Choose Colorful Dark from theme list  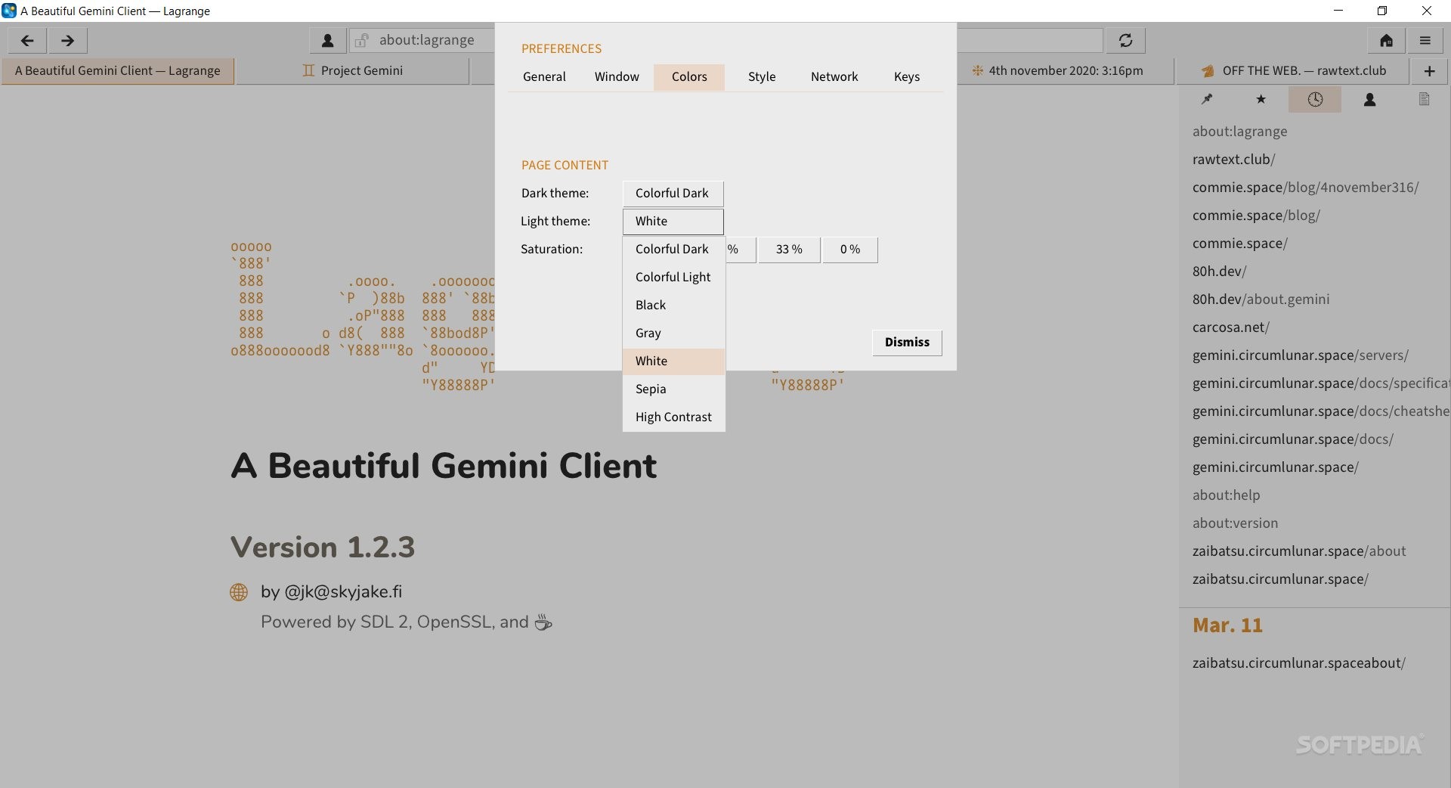click(x=673, y=250)
